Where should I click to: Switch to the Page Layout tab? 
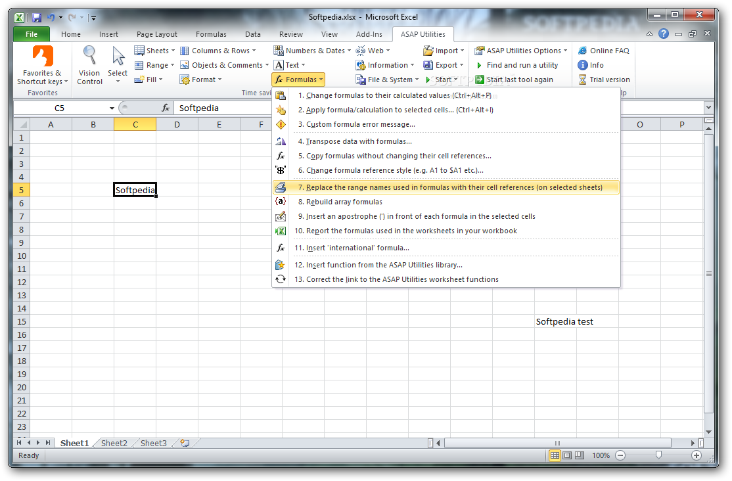pos(157,34)
